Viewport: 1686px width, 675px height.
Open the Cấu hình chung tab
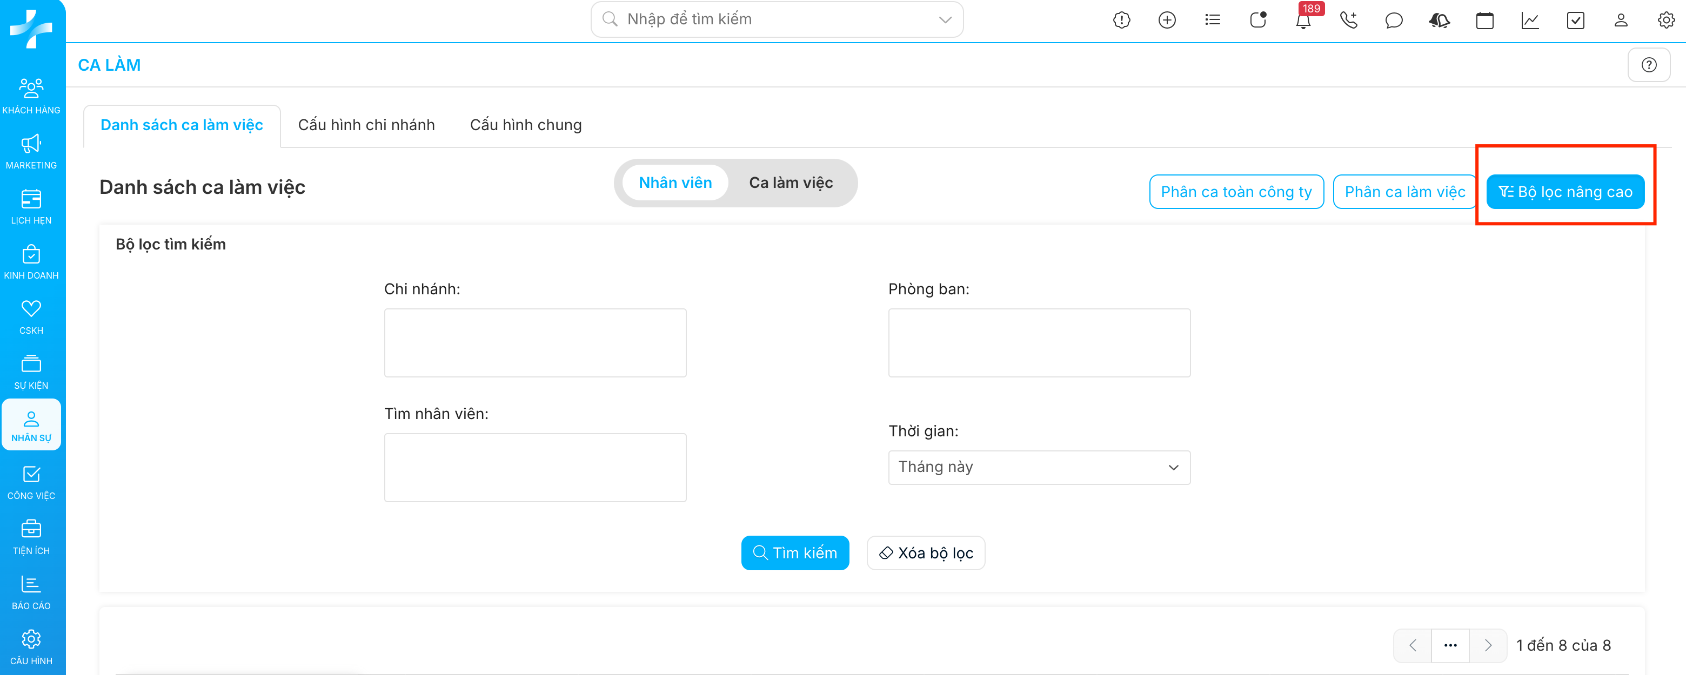coord(525,125)
